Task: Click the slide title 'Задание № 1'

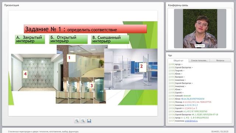Action: (x=85, y=29)
